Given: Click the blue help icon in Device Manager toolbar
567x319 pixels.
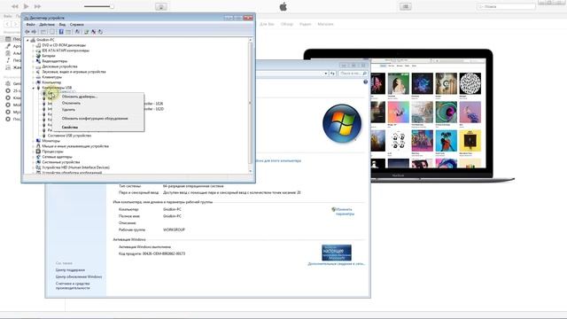Looking at the screenshot, I should (61, 32).
